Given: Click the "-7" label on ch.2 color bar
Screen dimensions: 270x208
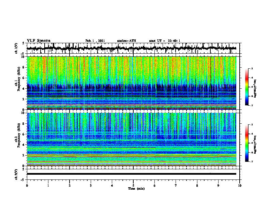Looking at the screenshot, I should tap(252, 161).
